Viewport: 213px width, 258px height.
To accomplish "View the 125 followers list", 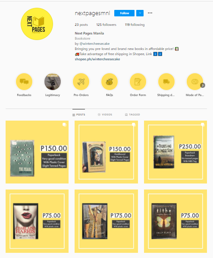I will (x=106, y=25).
